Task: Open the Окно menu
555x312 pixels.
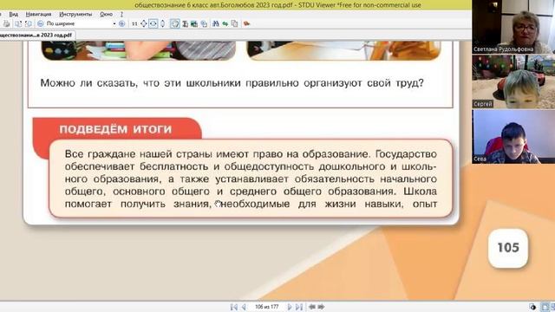Action: tap(106, 14)
